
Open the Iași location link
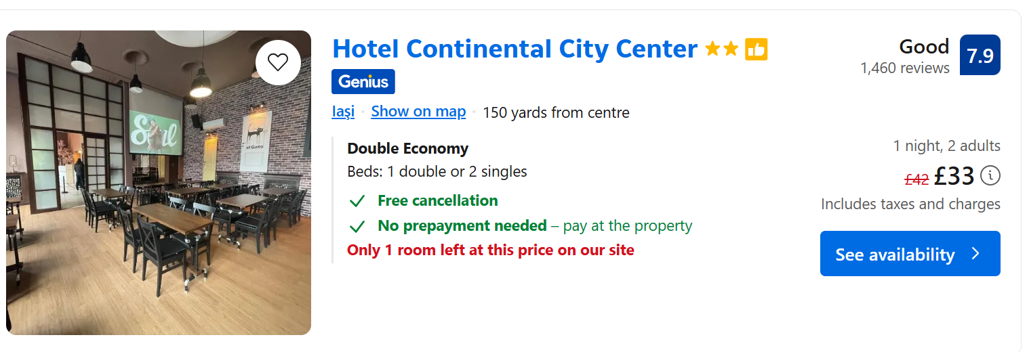pos(343,112)
